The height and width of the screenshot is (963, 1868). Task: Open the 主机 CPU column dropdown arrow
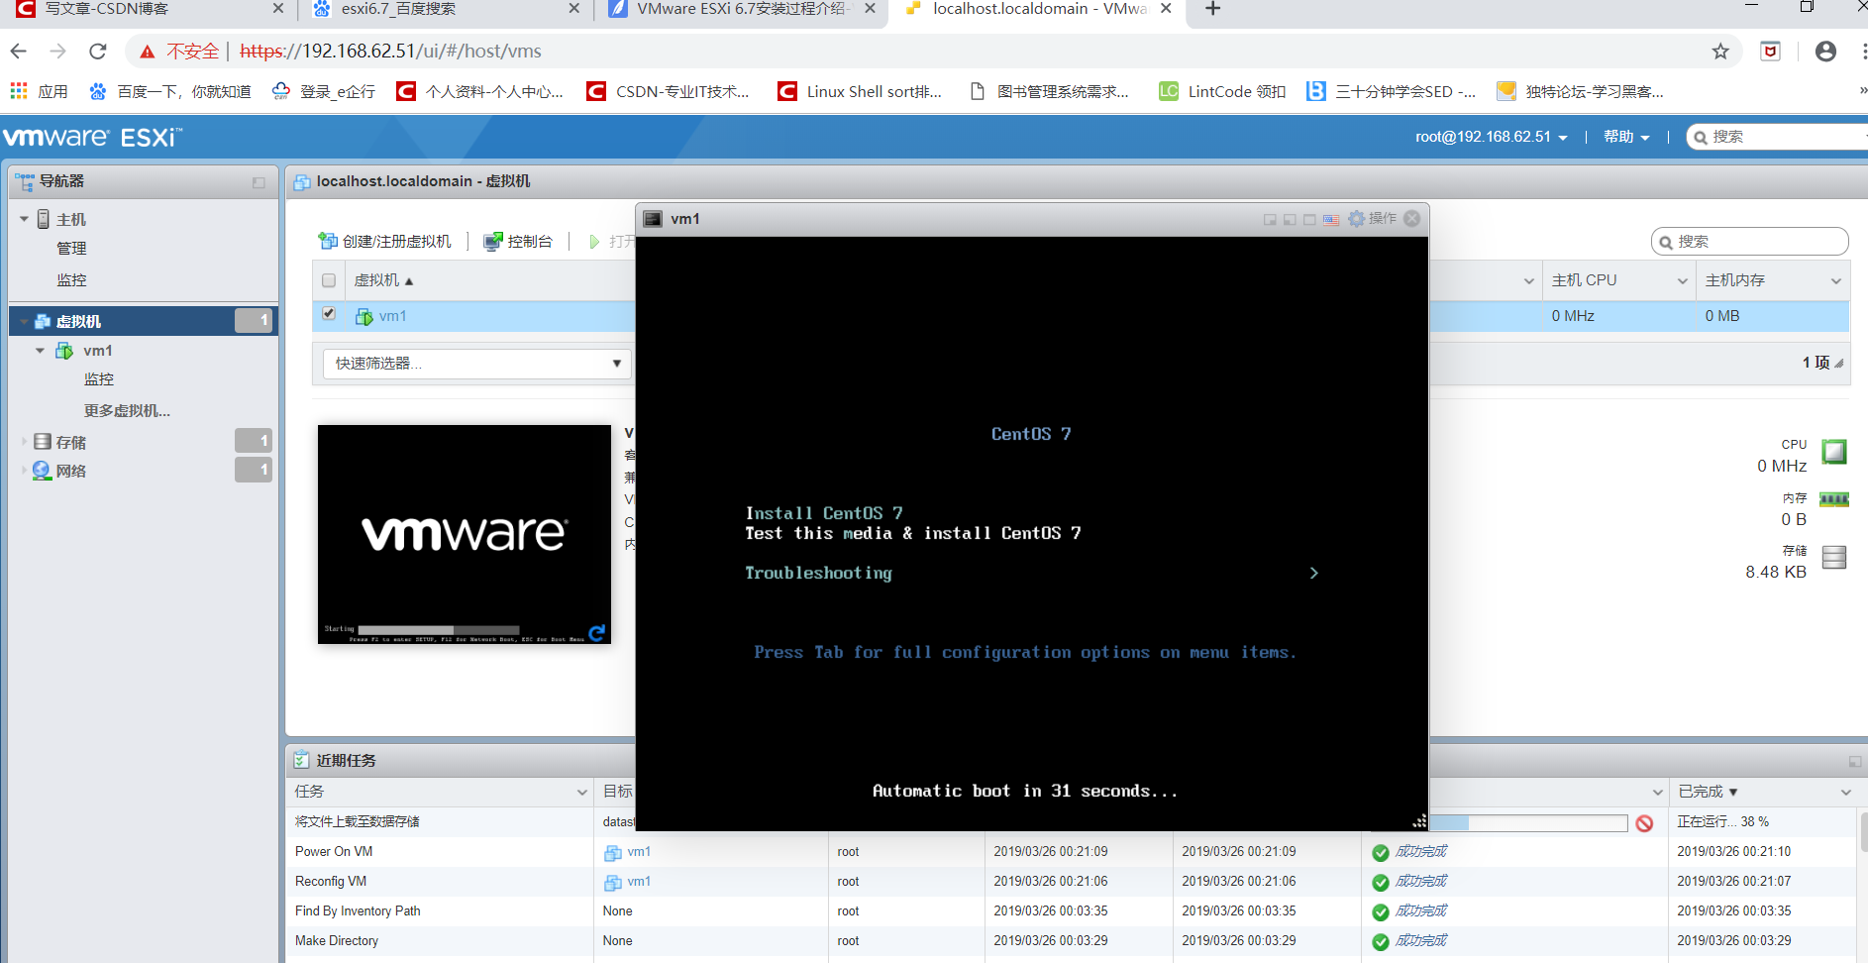pos(1682,281)
